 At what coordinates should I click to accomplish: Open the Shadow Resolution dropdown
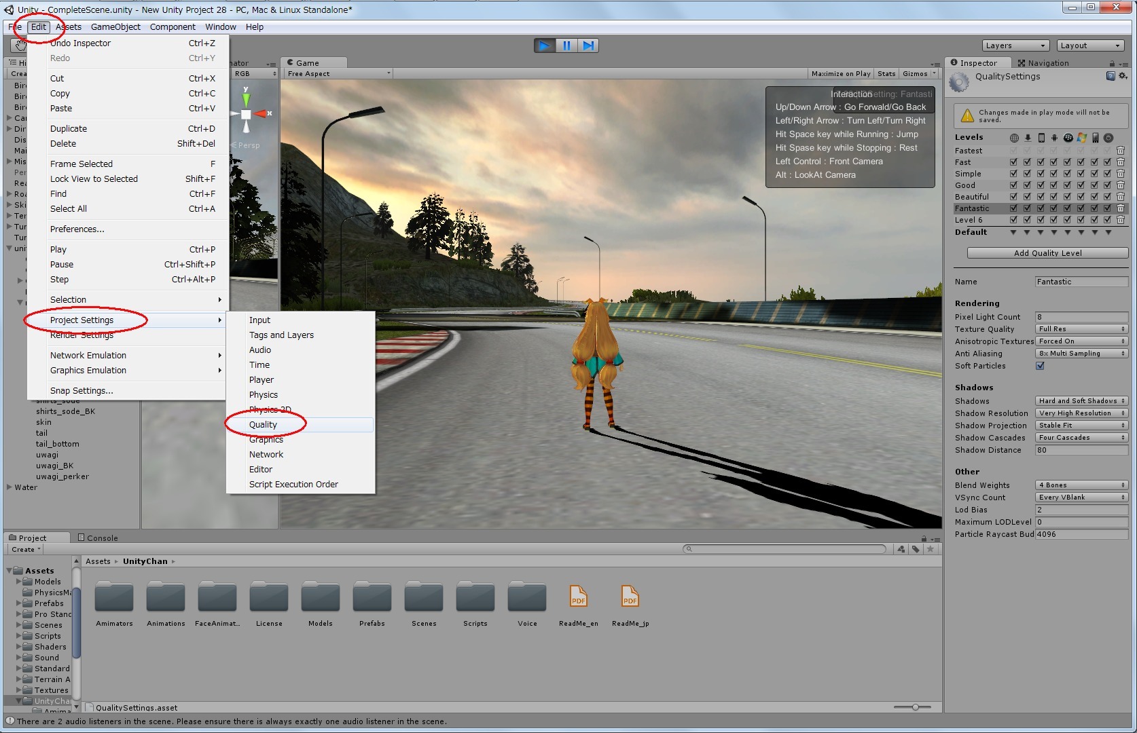(1081, 413)
